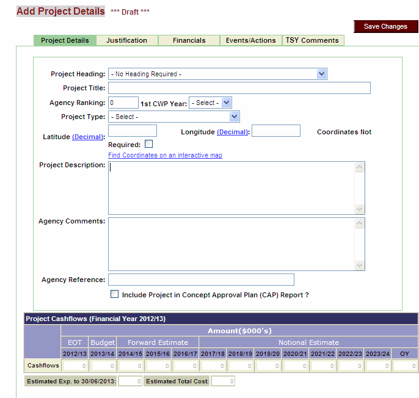Switch to the Justification tab

pos(126,40)
